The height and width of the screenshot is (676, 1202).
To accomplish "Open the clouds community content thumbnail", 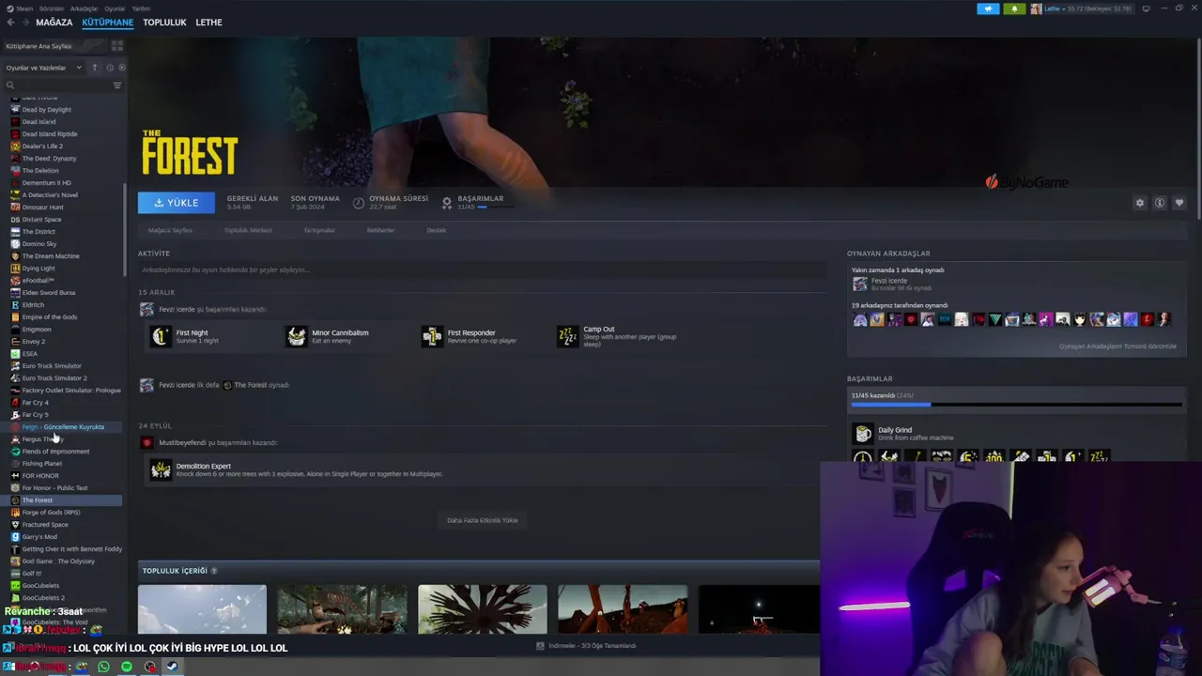I will coord(202,609).
